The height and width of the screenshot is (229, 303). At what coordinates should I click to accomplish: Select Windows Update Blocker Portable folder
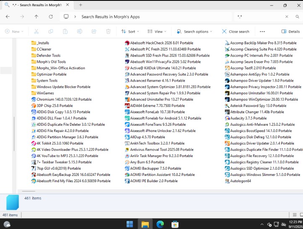tap(61, 87)
